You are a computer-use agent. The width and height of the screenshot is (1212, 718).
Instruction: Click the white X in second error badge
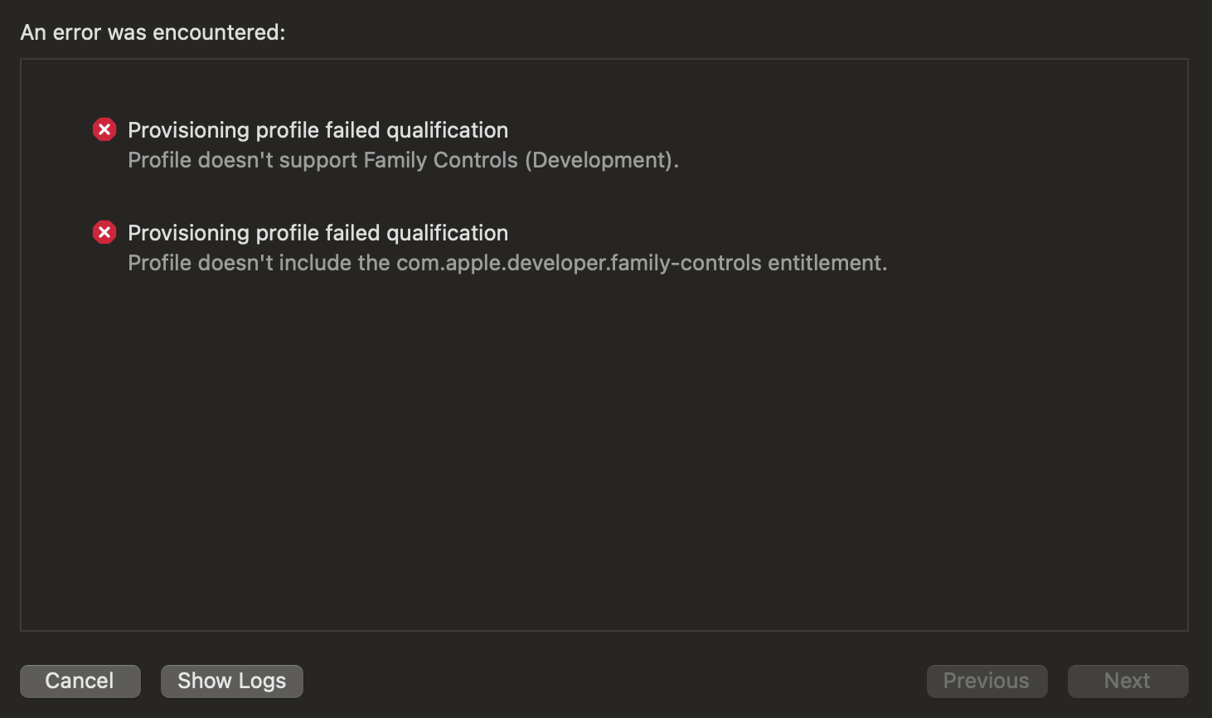pyautogui.click(x=104, y=233)
